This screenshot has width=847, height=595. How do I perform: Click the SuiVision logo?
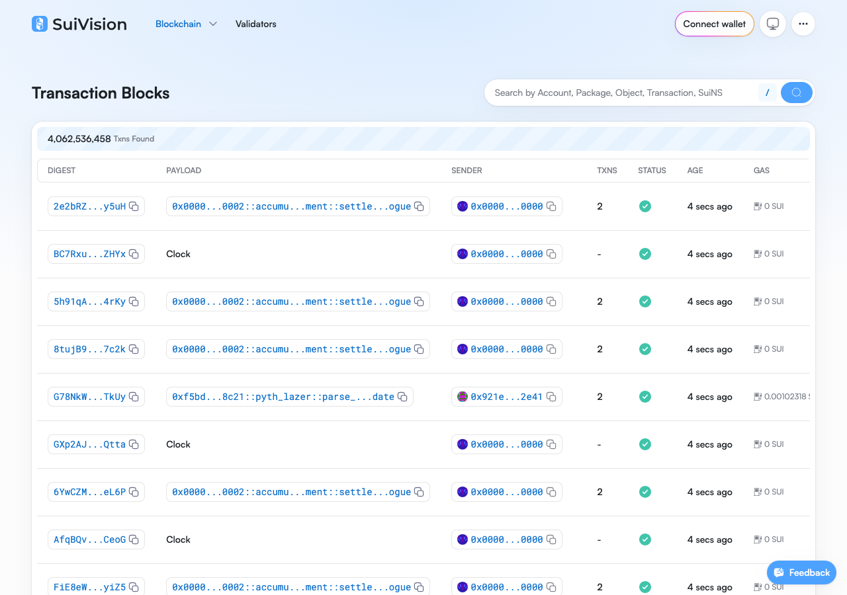point(79,24)
